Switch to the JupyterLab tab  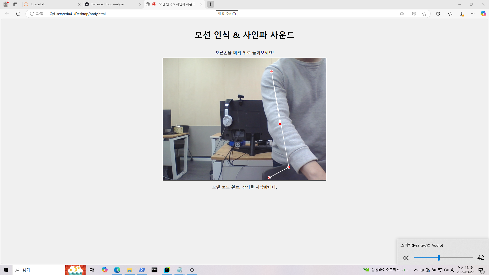coord(51,4)
